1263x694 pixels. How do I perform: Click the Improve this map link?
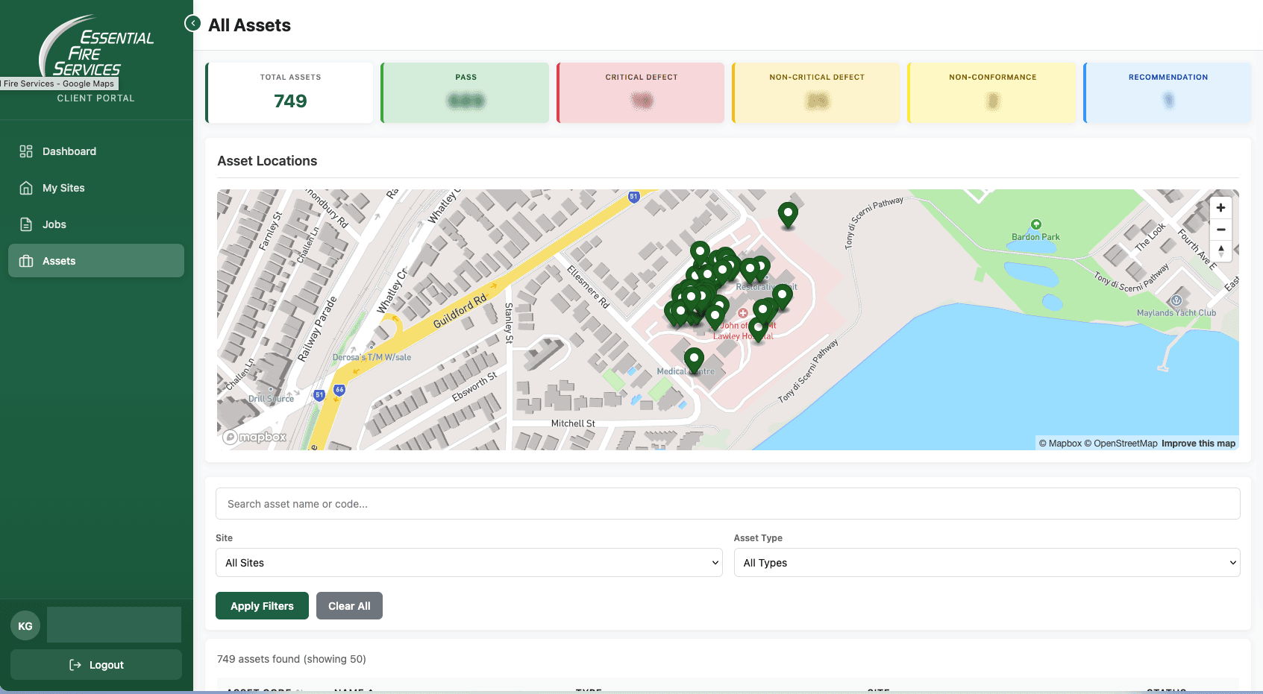(x=1197, y=443)
